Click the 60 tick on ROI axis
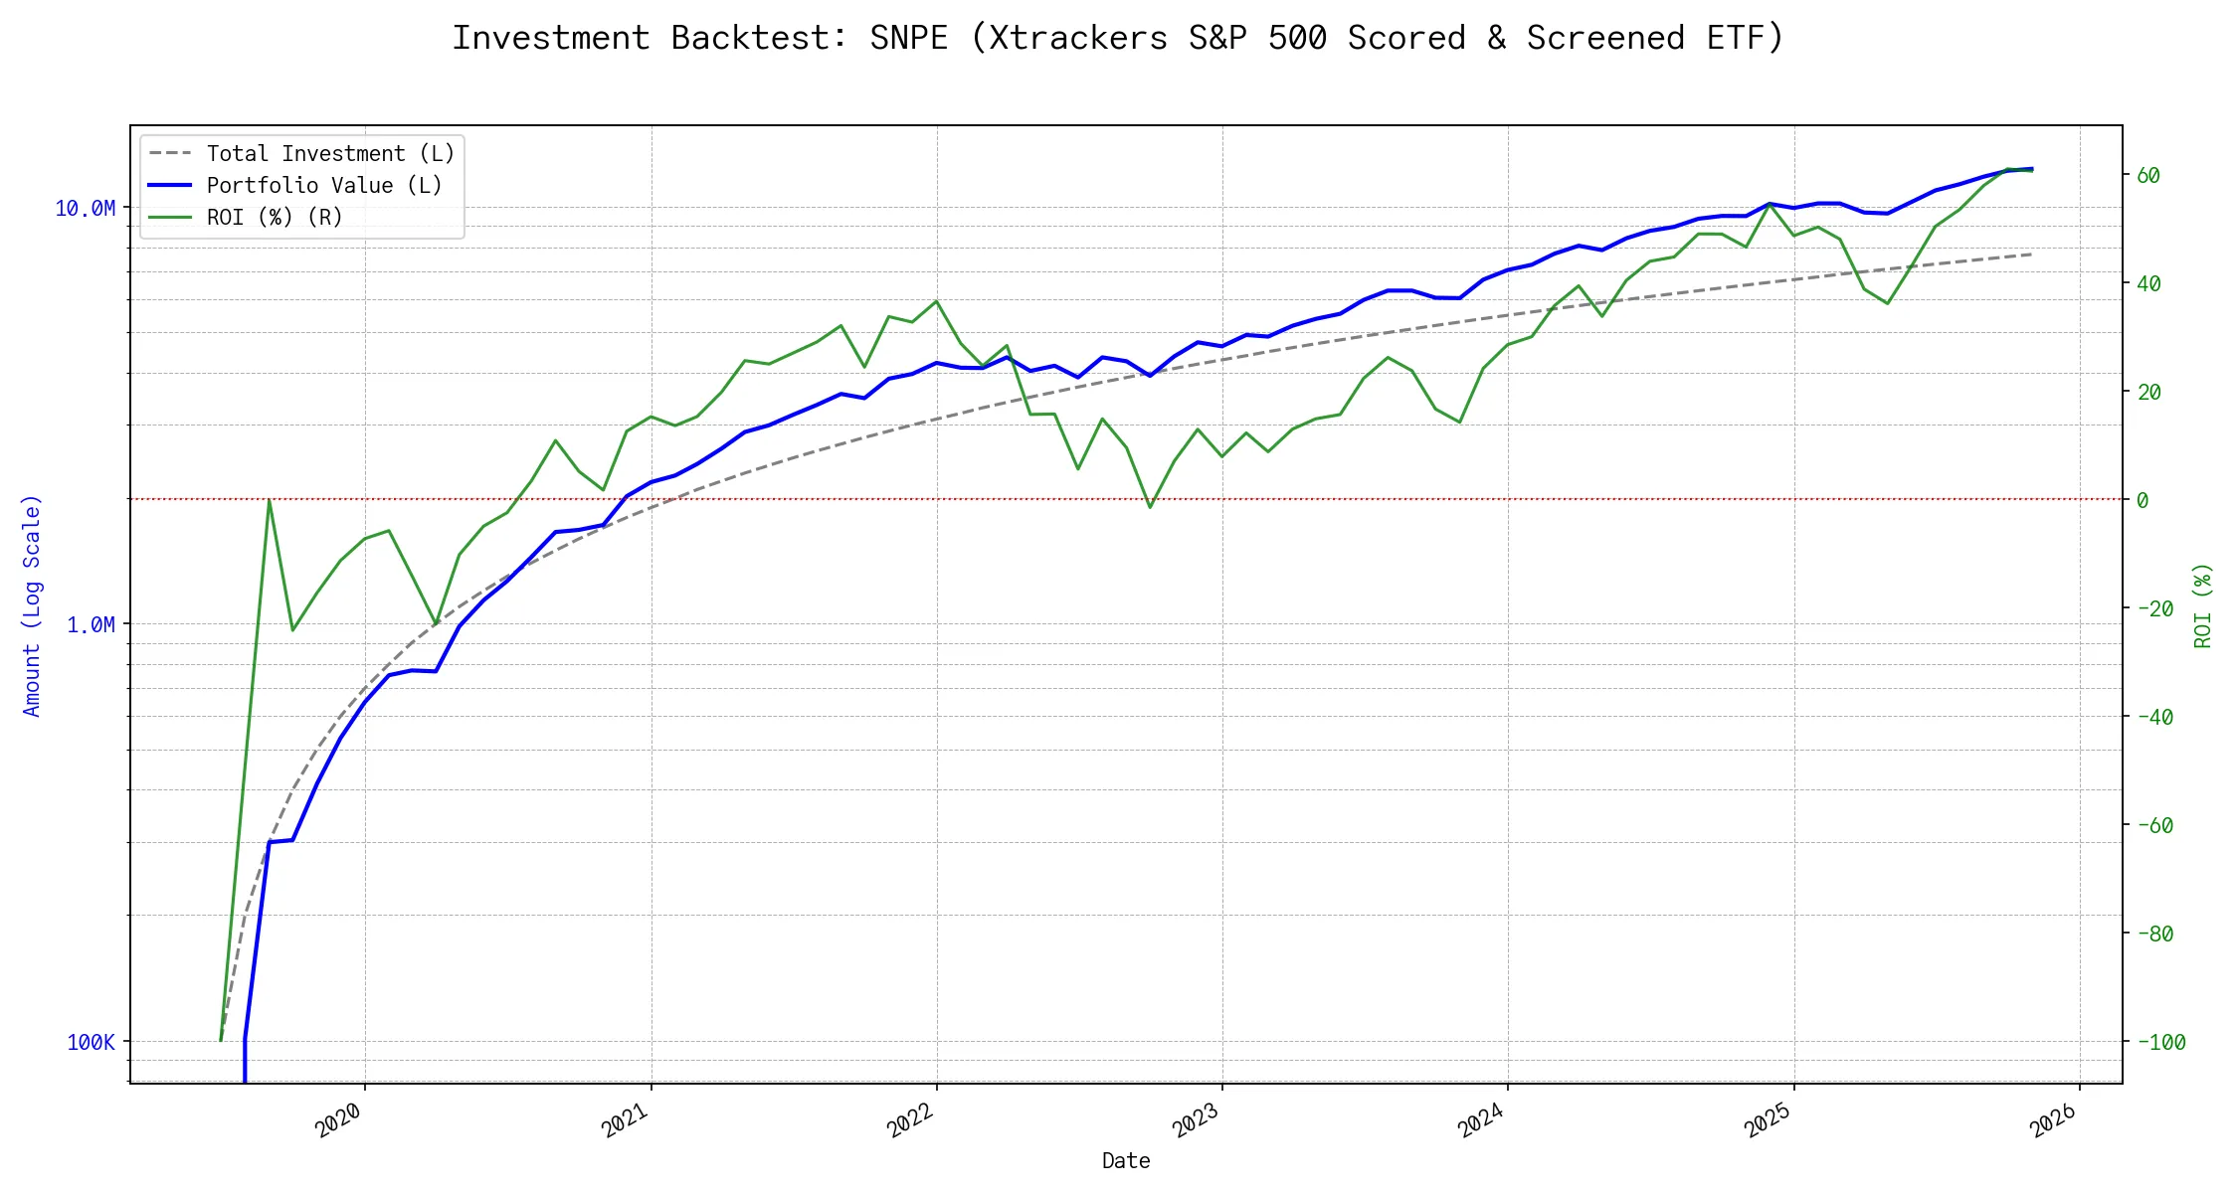The width and height of the screenshot is (2238, 1193). pyautogui.click(x=2148, y=176)
